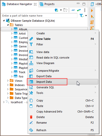The height and width of the screenshot is (136, 102).
Task: Choose Import Data menu entry
Action: coord(63,82)
